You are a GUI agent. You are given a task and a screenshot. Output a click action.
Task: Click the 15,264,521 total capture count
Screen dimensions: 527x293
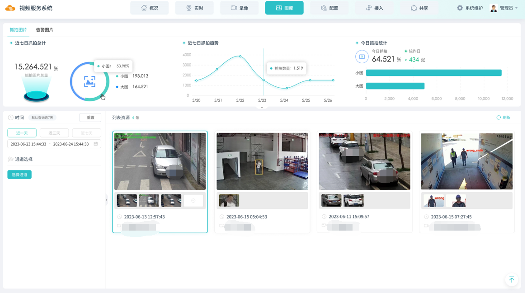click(33, 66)
